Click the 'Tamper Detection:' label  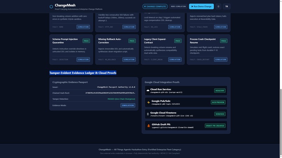coord(61,99)
